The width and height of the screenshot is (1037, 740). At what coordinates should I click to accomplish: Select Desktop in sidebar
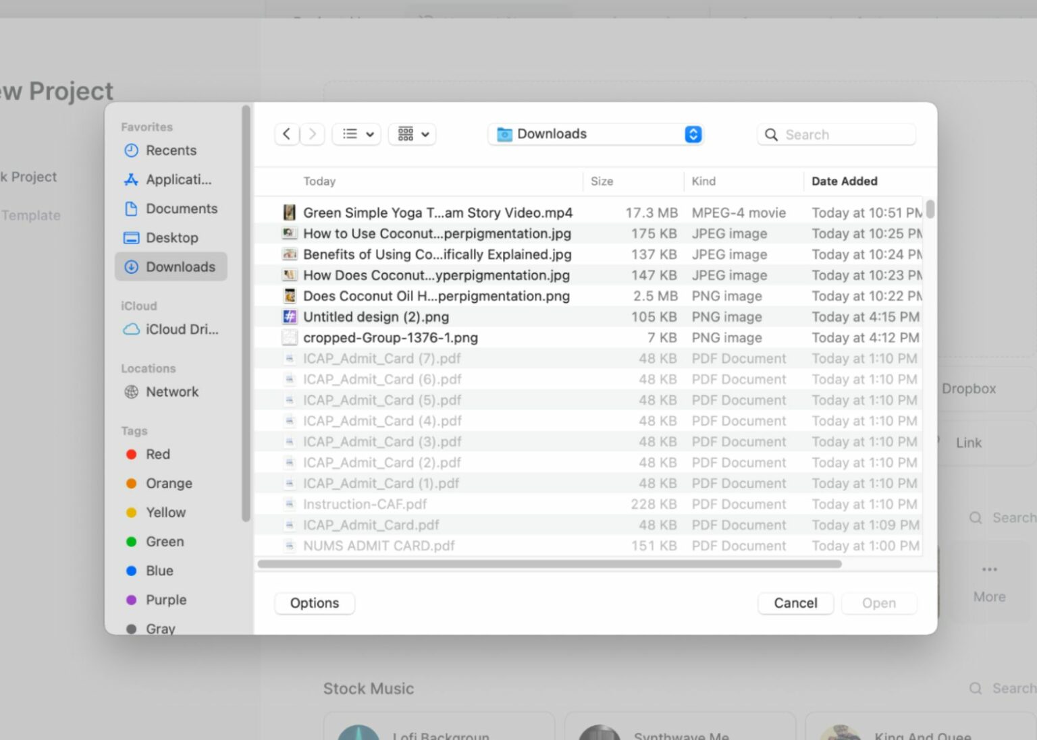171,237
